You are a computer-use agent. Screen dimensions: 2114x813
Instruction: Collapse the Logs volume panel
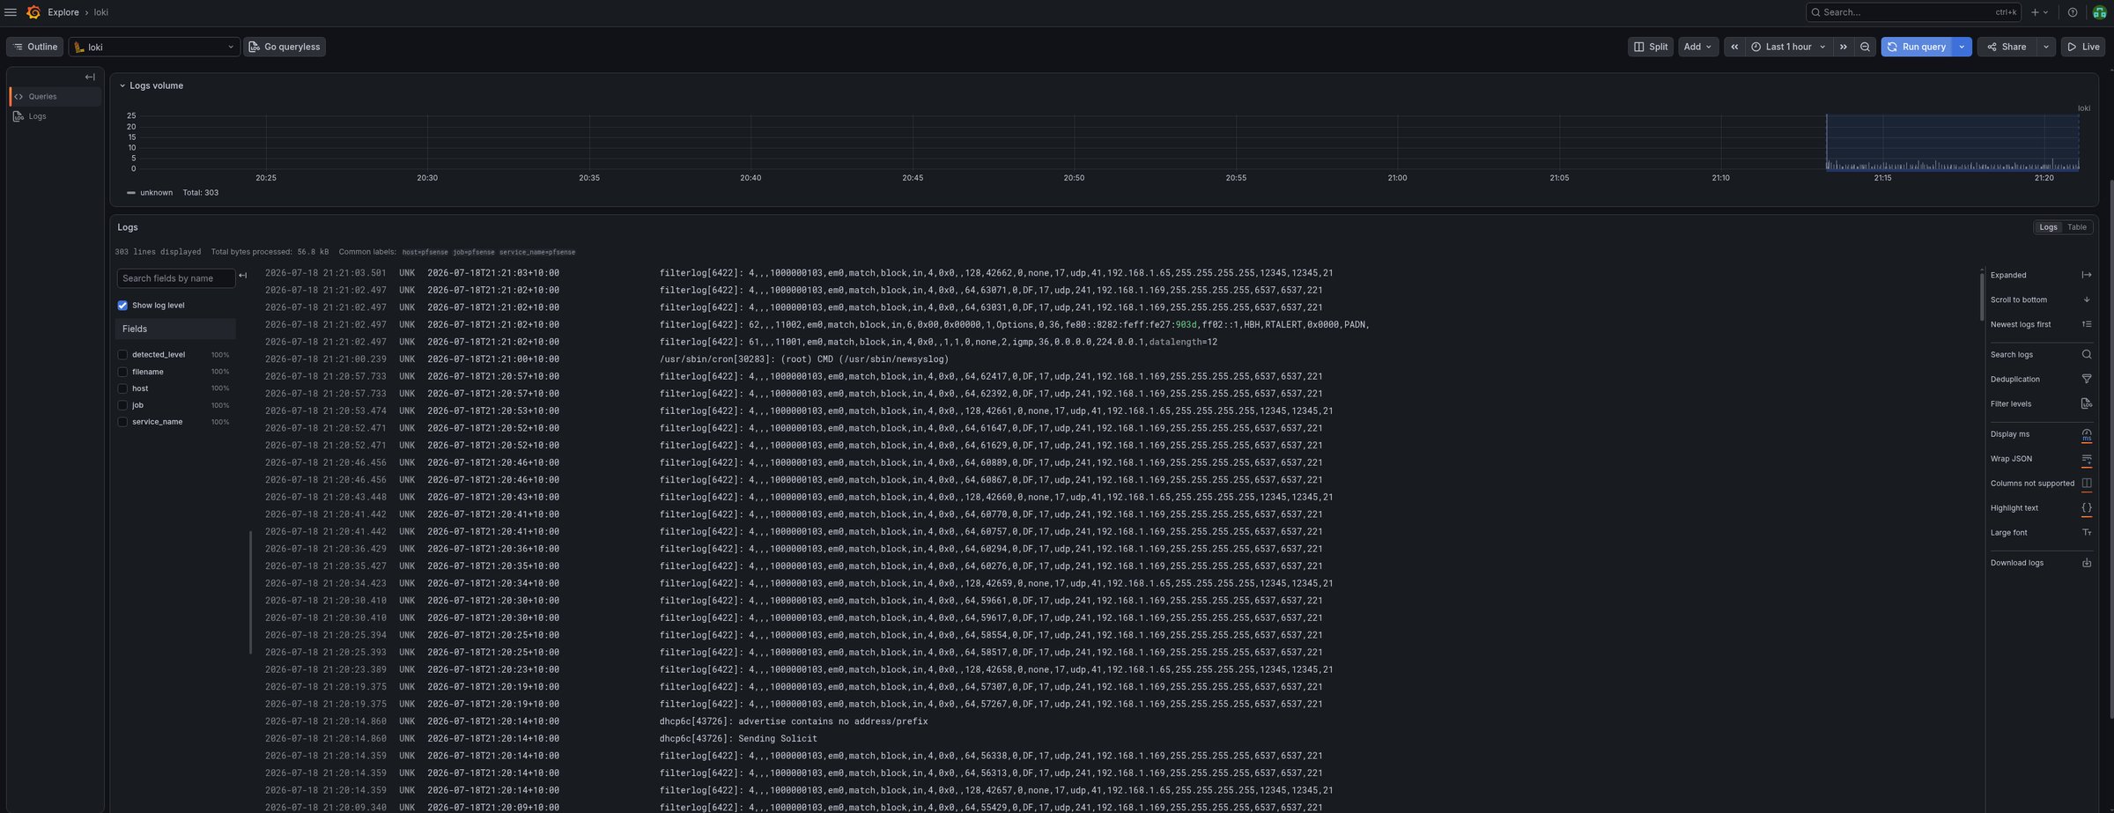(122, 86)
